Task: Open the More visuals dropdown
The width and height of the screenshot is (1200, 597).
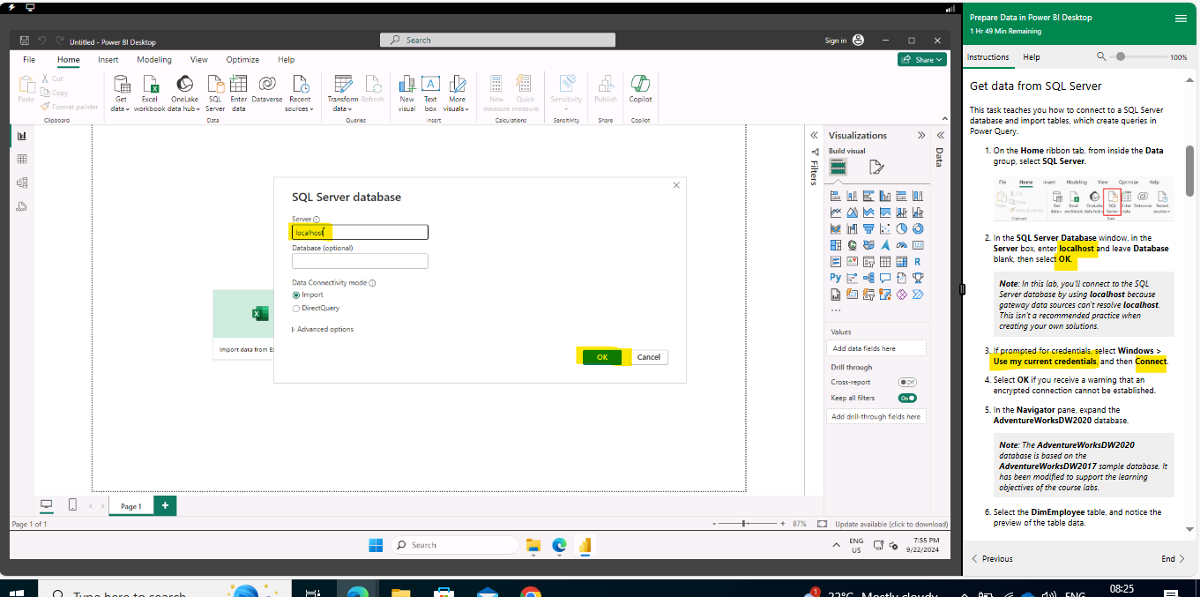Action: pos(457,93)
